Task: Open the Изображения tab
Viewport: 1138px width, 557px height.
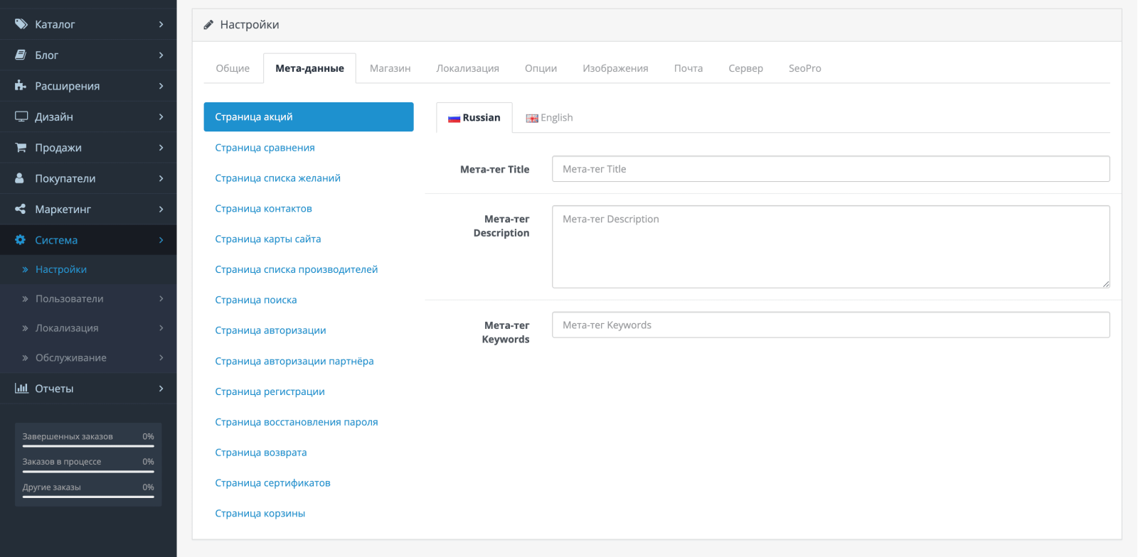Action: click(x=615, y=68)
